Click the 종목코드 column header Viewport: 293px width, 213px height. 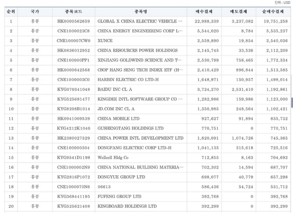pyautogui.click(x=74, y=11)
